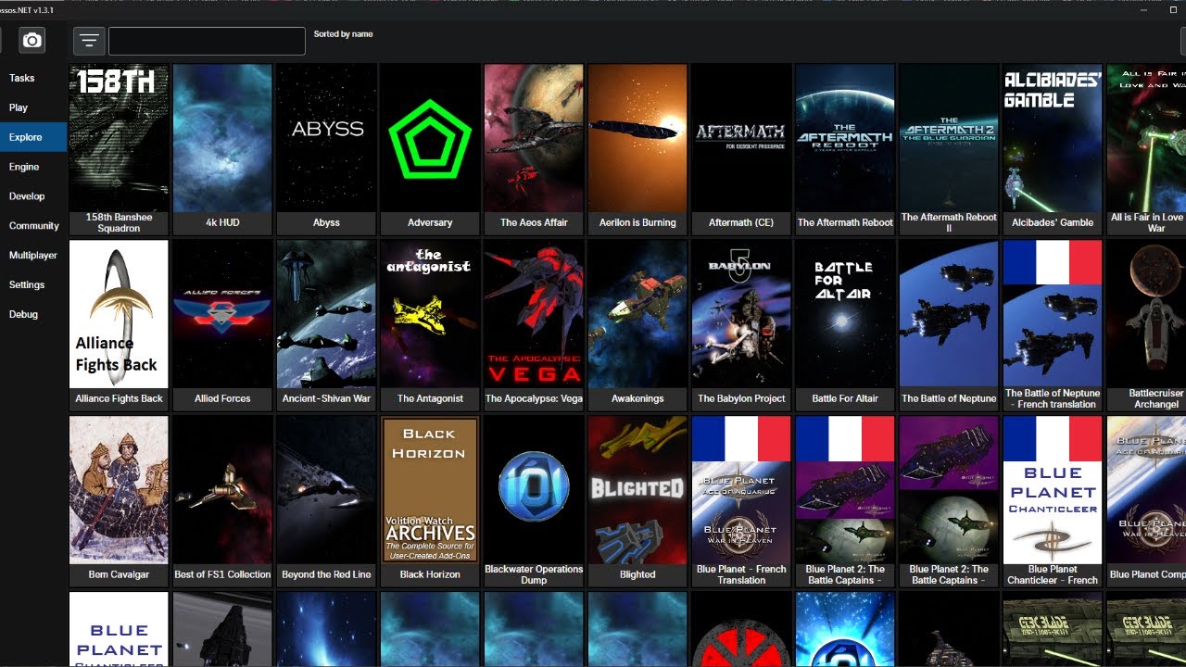
Task: Select the Abyss mod thumbnail
Action: point(326,148)
